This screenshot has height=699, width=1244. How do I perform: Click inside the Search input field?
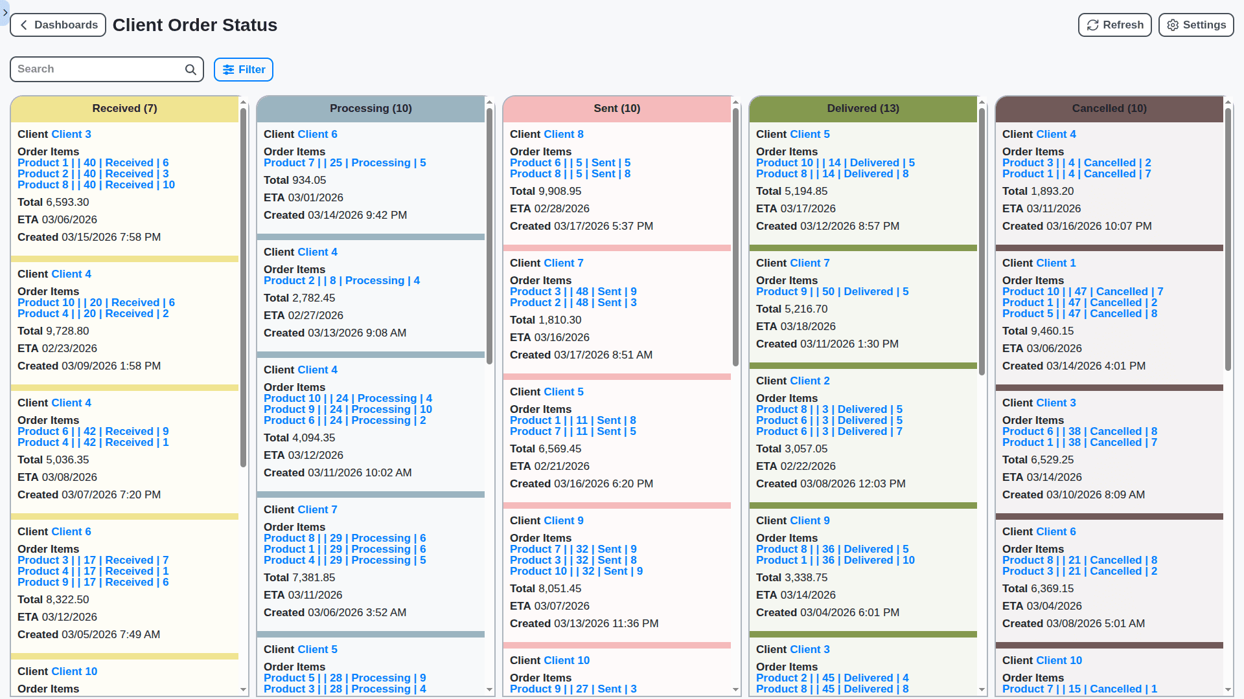(97, 69)
